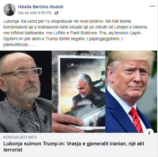Click the 'paekuilibruar.......' last line of post

[20, 45]
